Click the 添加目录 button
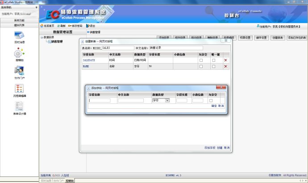Viewport: 308px width, 183px height. click(x=164, y=37)
